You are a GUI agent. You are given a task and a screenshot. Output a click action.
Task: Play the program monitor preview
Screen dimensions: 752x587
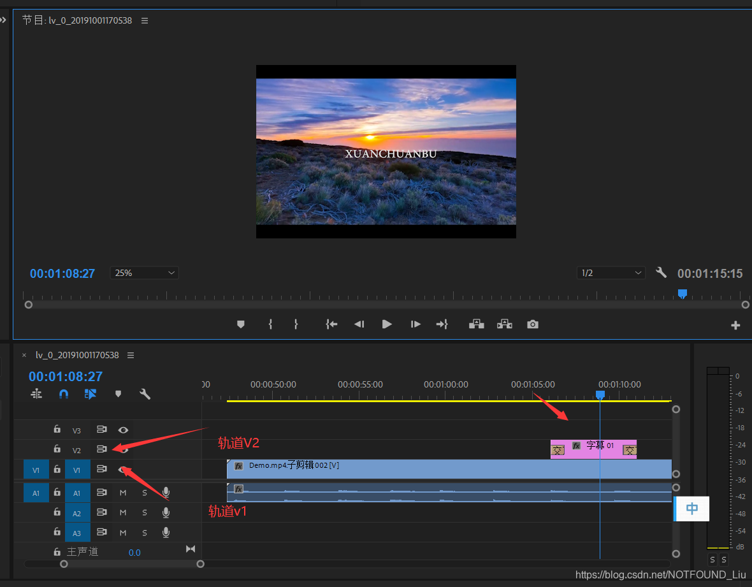point(387,324)
